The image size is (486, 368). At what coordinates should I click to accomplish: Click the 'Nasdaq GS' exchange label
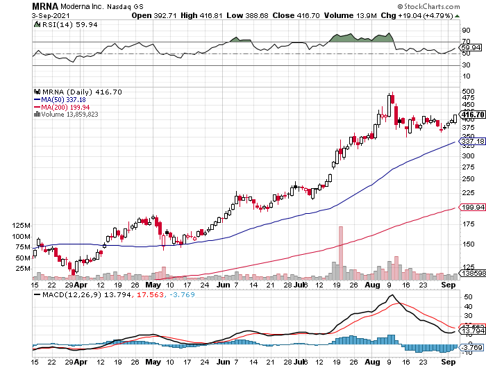[x=125, y=7]
